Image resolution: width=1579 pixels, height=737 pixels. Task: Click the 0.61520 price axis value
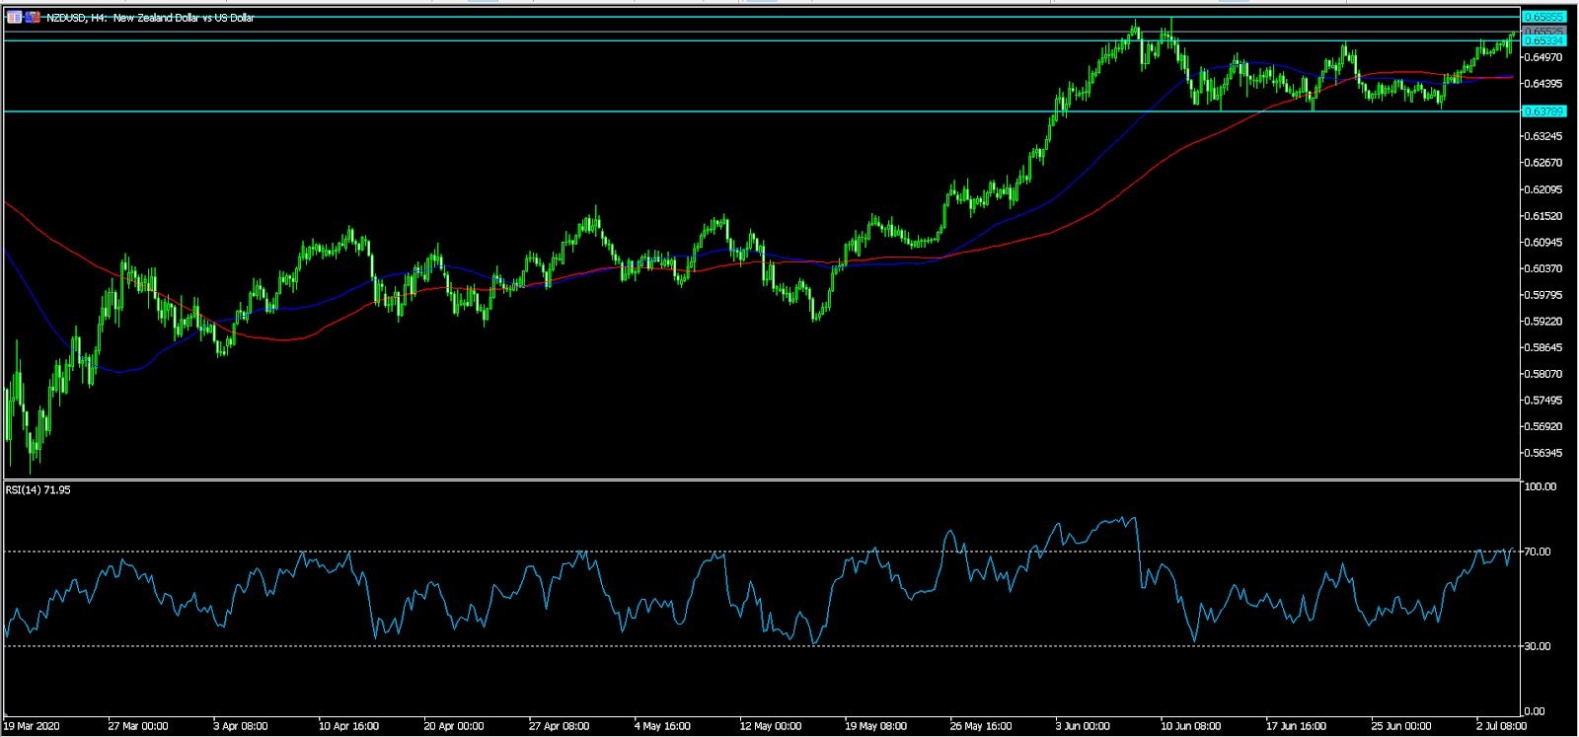coord(1542,216)
